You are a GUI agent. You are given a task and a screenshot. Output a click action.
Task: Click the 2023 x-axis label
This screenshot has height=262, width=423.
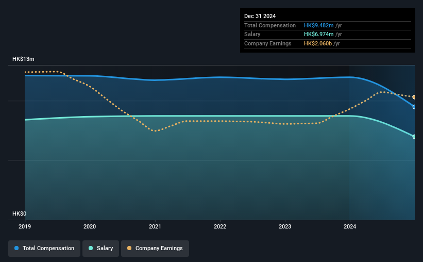(x=285, y=226)
